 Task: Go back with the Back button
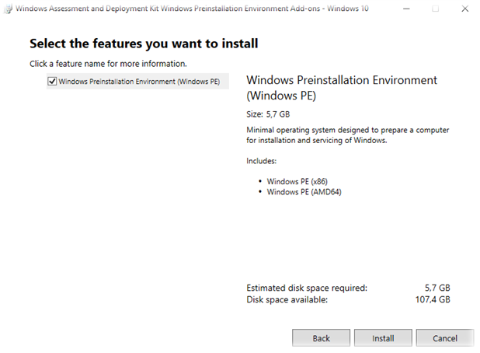321,338
